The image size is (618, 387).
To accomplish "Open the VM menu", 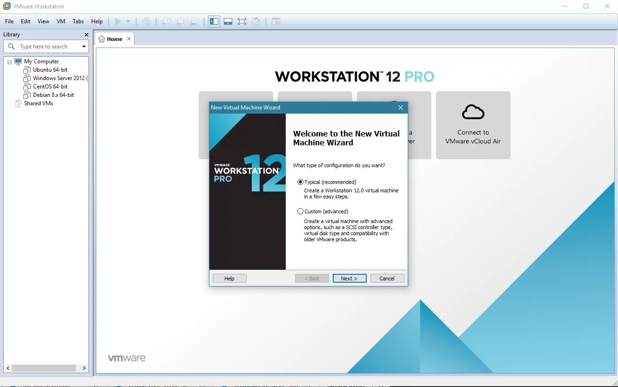I will pos(61,21).
